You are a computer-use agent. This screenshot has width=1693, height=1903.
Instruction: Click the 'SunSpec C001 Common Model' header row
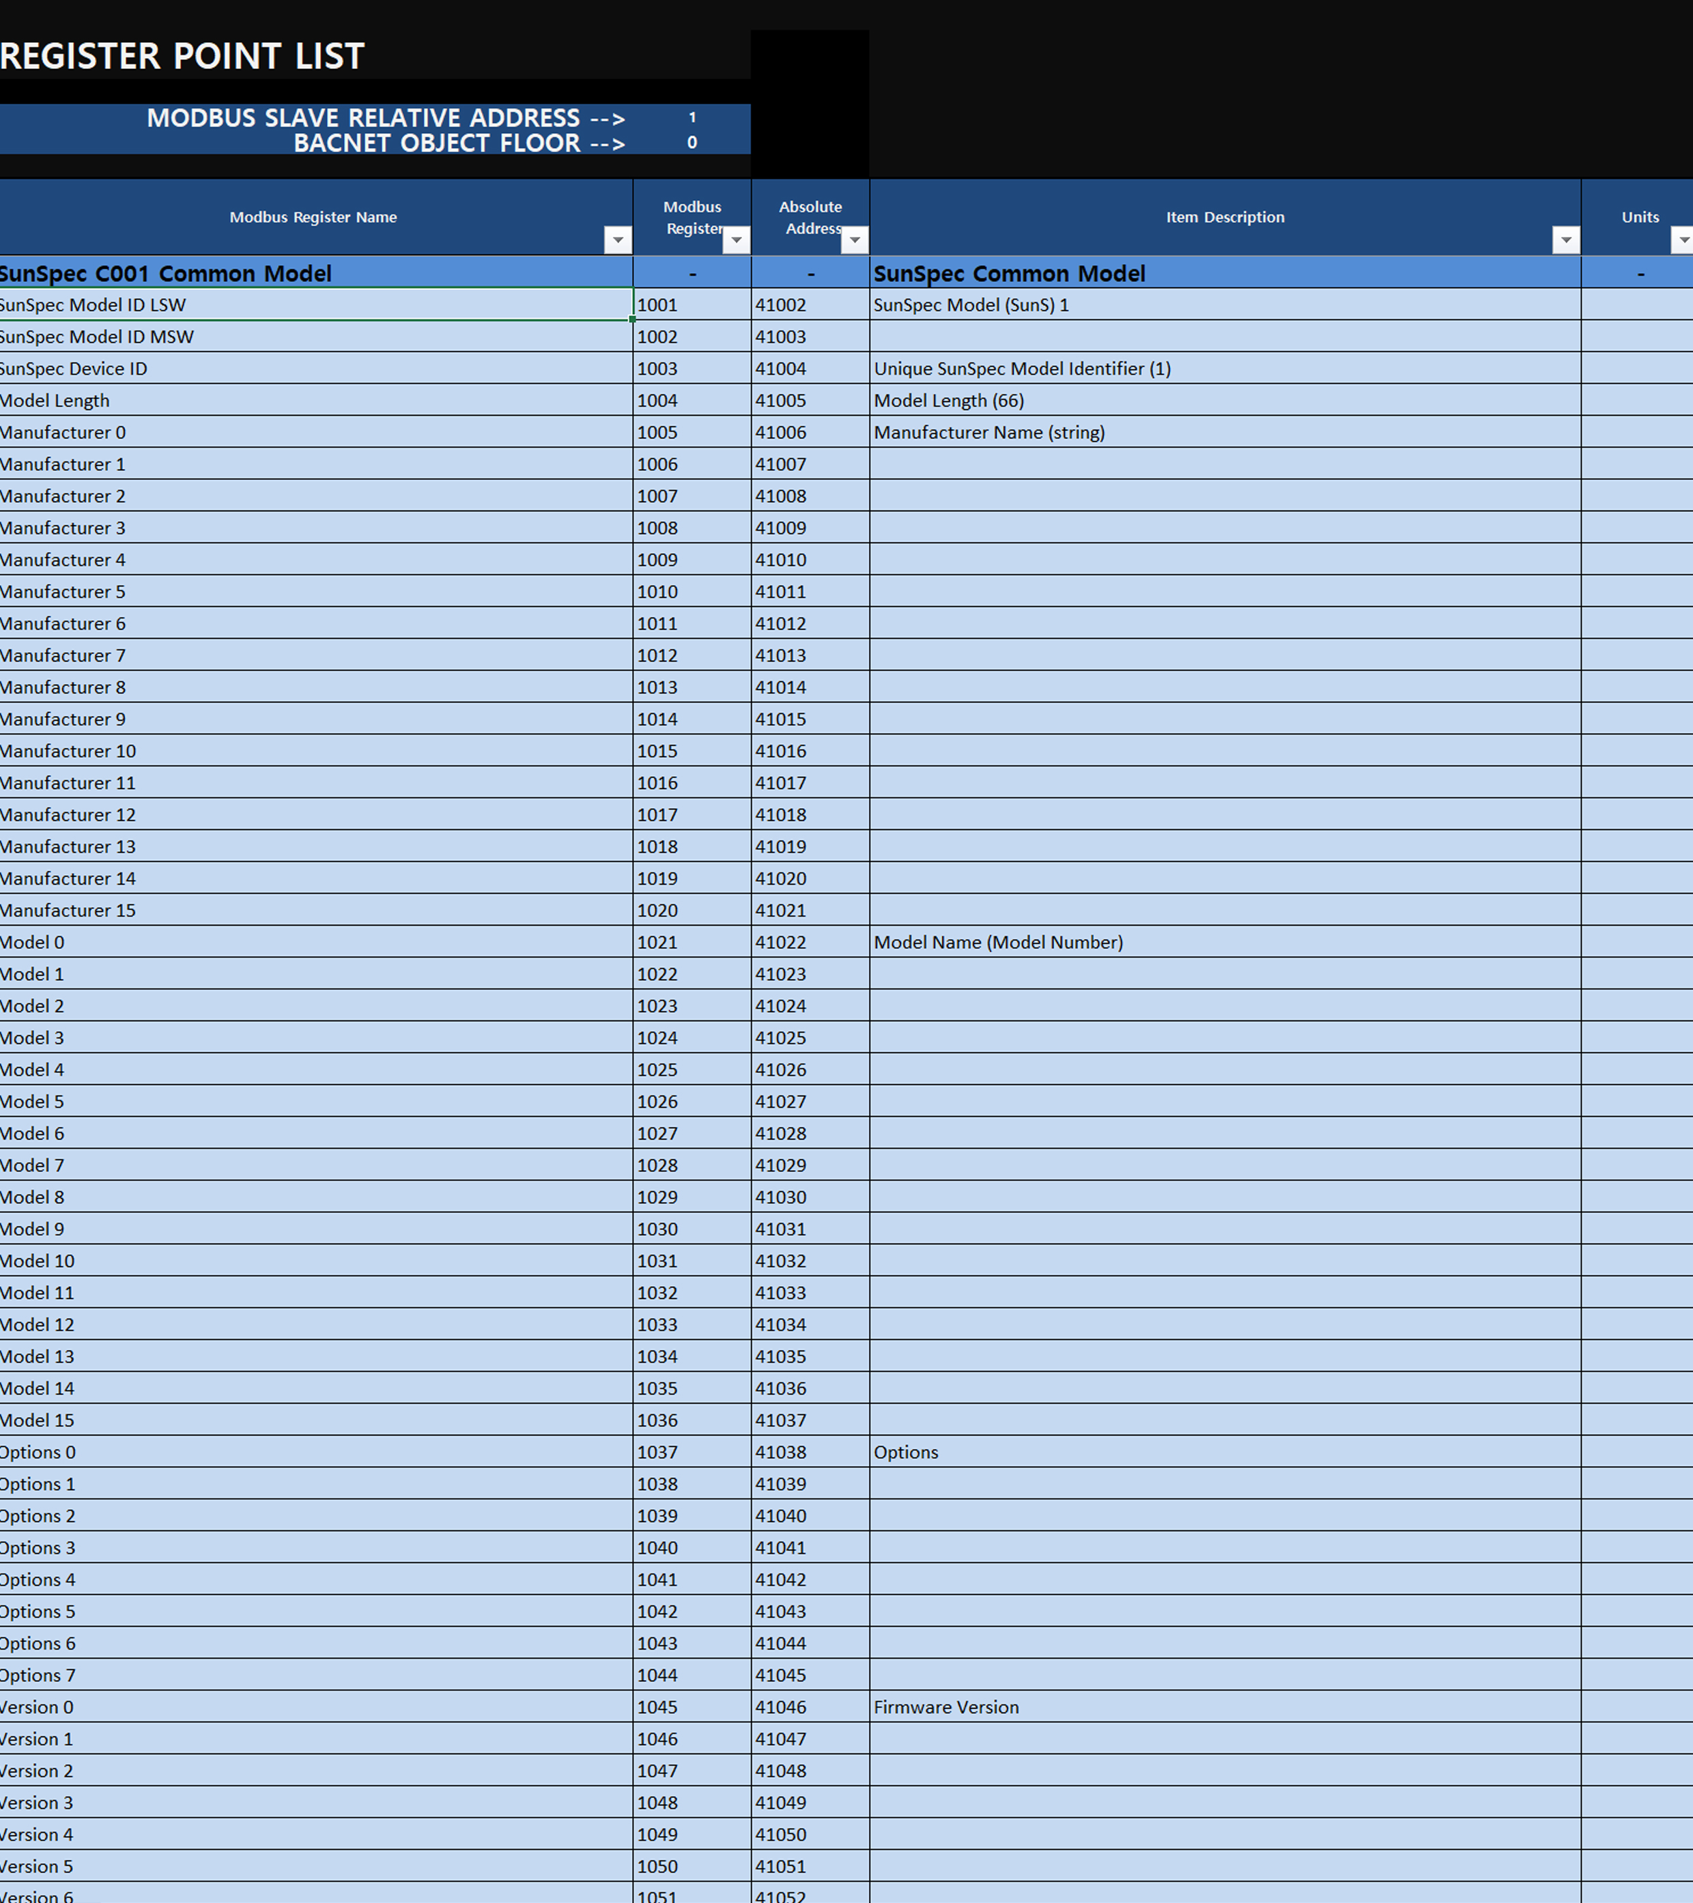(x=315, y=273)
